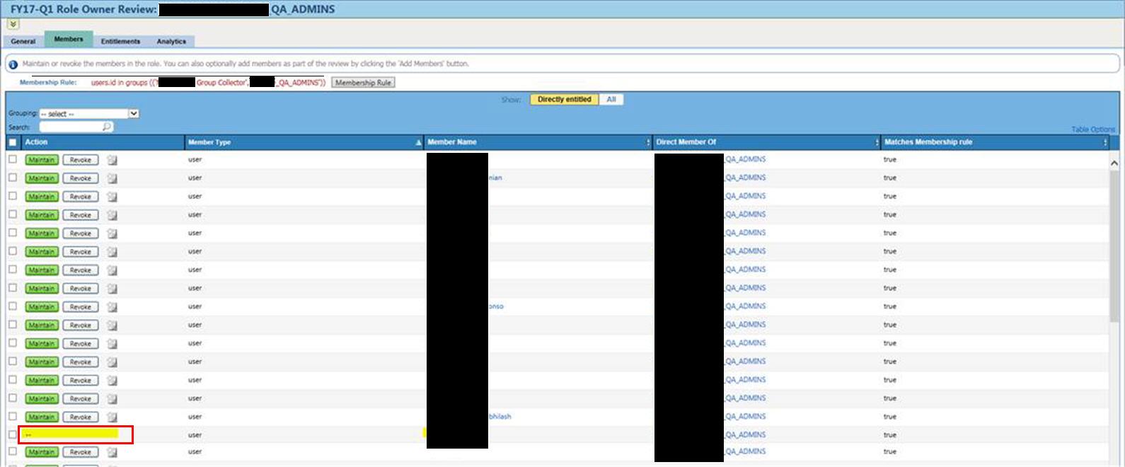
Task: Click sort icon in Member Name header
Action: click(648, 143)
